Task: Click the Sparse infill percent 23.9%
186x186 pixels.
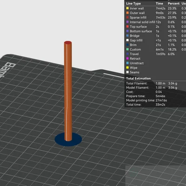Action: [x=172, y=18]
